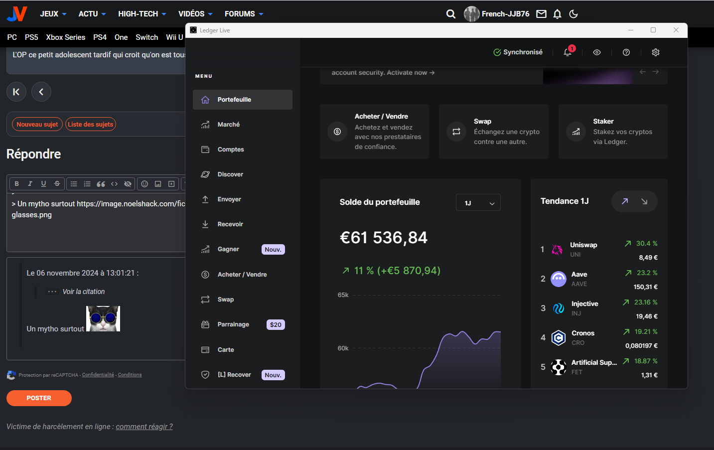
Task: Open Gagner in Ledger Live menu
Action: pyautogui.click(x=243, y=249)
